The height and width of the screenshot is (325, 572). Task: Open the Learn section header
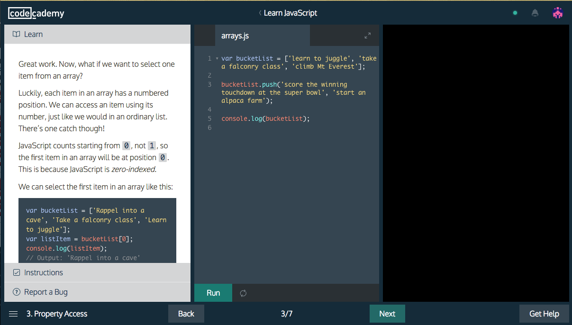coord(97,34)
